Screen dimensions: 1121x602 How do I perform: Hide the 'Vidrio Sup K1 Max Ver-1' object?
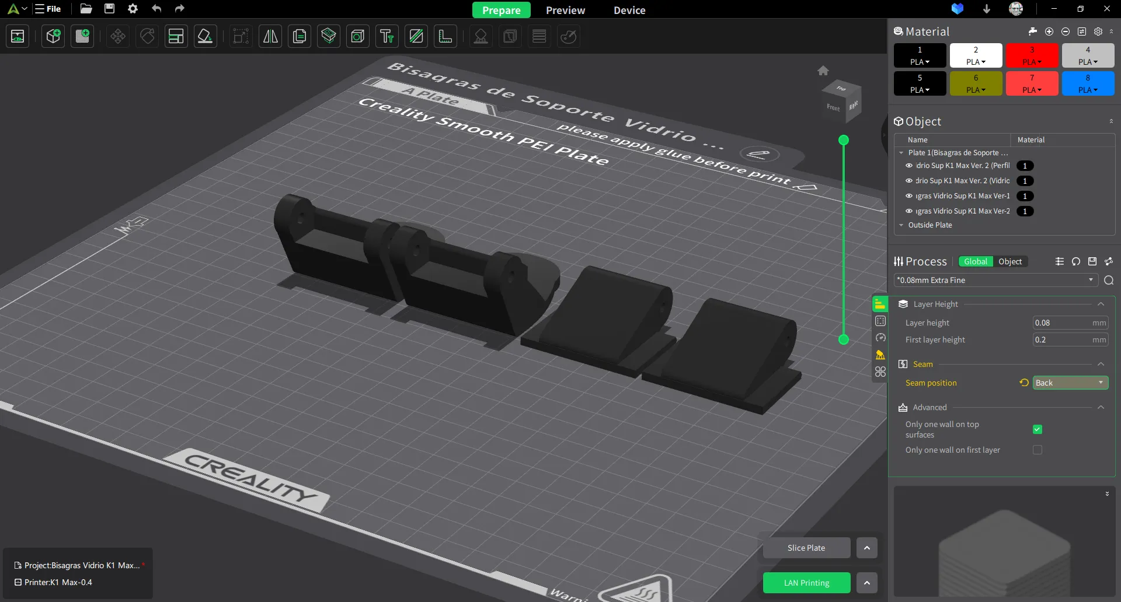pos(909,196)
